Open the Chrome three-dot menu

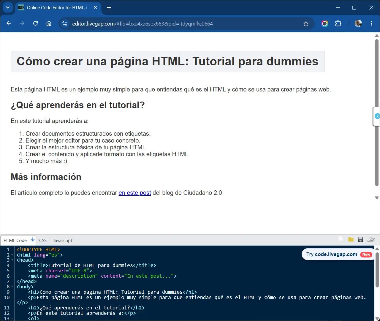click(x=371, y=23)
